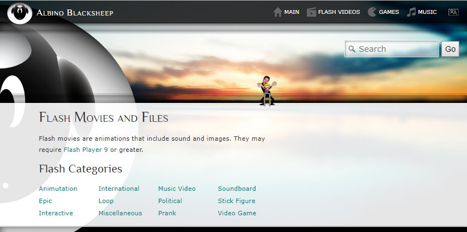Select the Soundboard category link
Image resolution: width=467 pixels, height=232 pixels.
[237, 189]
